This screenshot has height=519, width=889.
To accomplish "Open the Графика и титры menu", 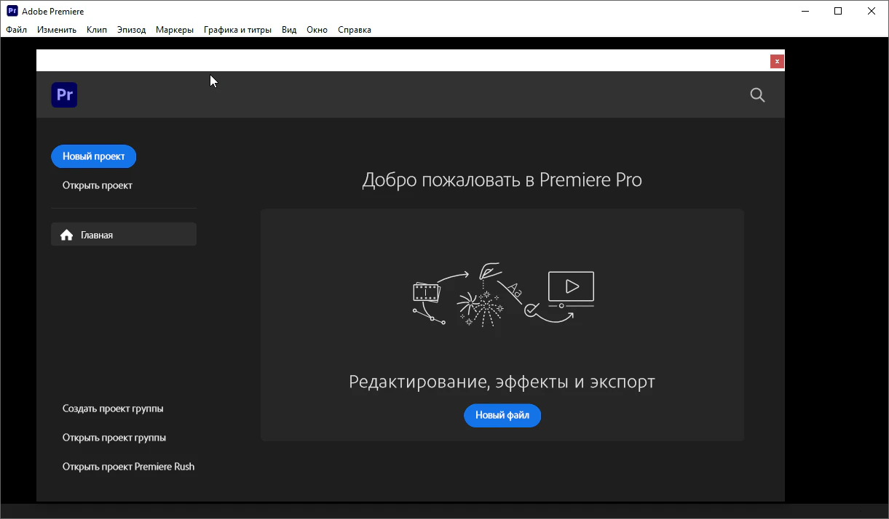I will pyautogui.click(x=237, y=30).
